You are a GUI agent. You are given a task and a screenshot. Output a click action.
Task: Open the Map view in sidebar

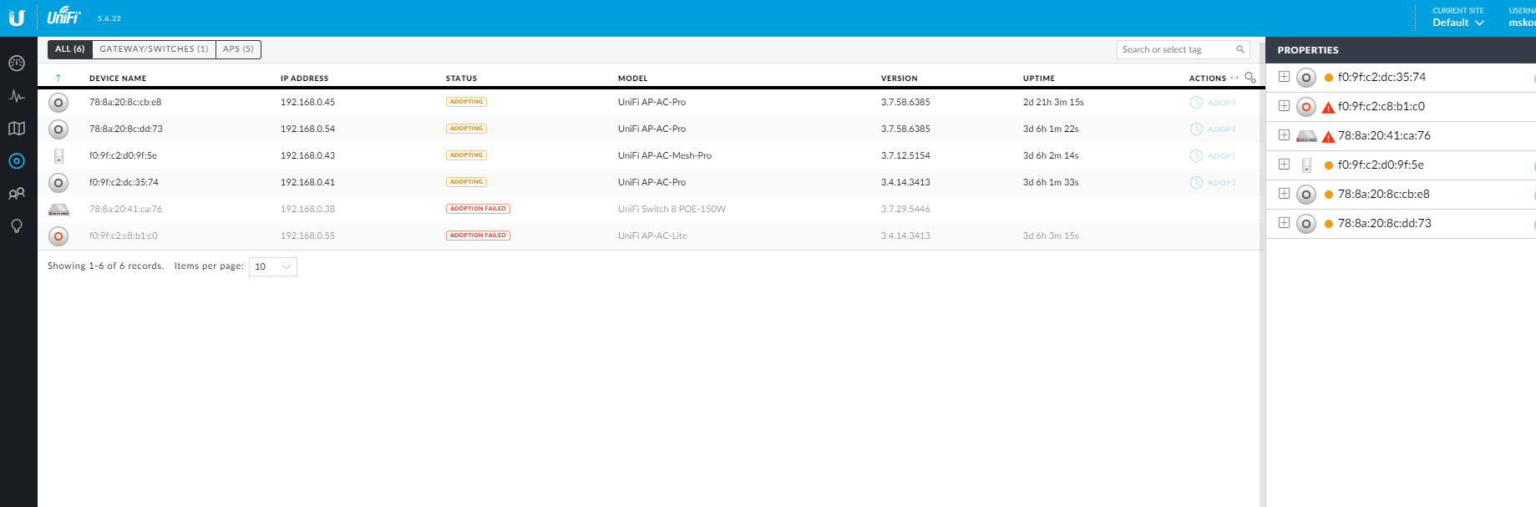(x=17, y=129)
